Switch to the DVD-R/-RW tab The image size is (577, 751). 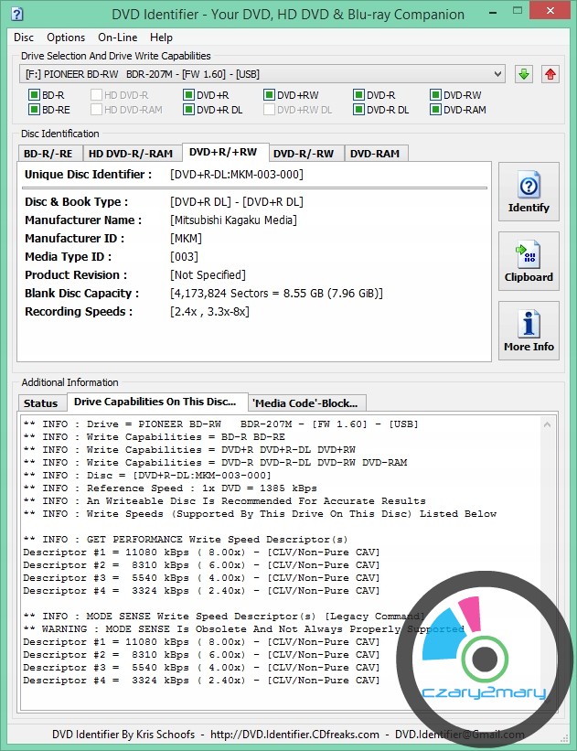point(304,154)
